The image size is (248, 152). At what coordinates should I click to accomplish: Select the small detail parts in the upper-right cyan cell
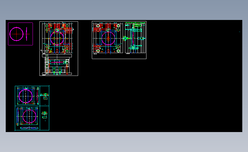coord(45,96)
